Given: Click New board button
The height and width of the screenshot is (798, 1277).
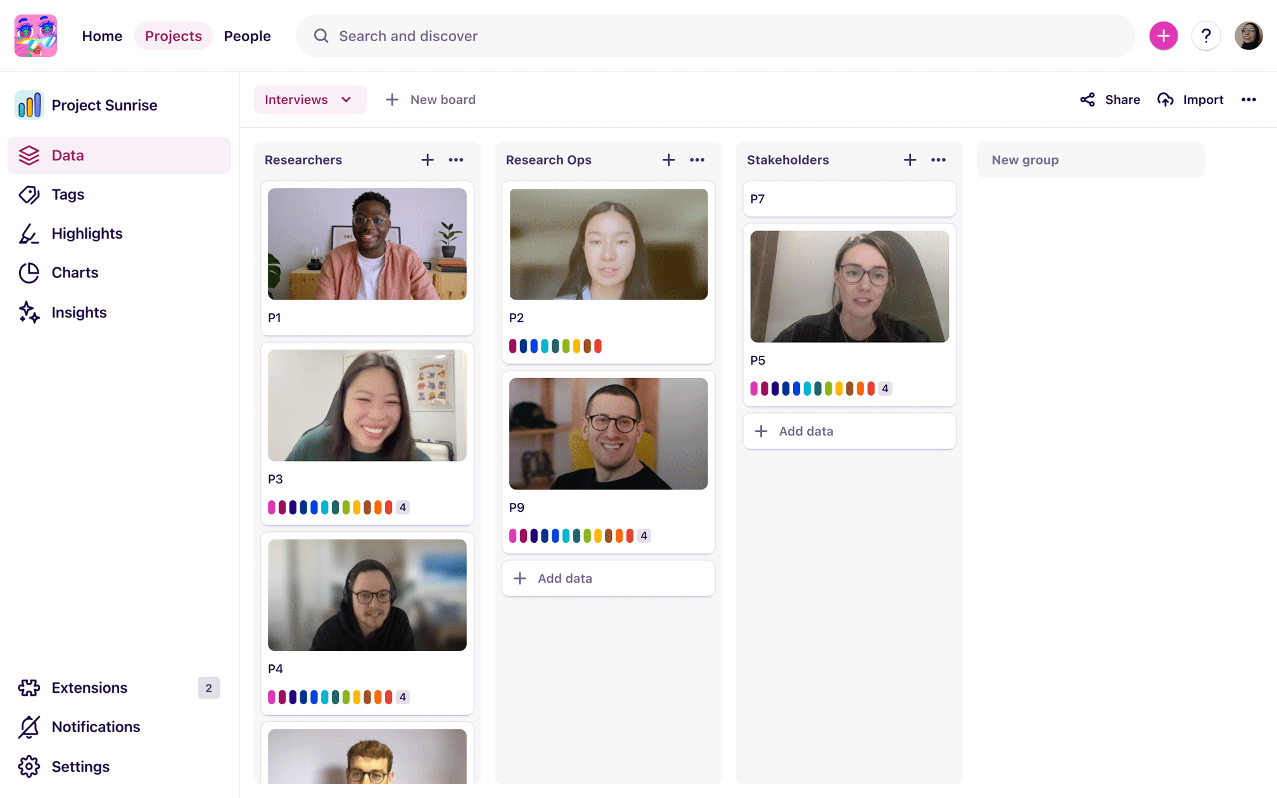Looking at the screenshot, I should pyautogui.click(x=431, y=99).
